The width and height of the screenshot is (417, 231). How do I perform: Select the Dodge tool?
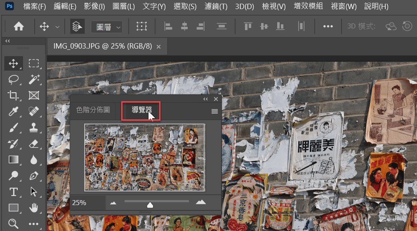(x=13, y=175)
